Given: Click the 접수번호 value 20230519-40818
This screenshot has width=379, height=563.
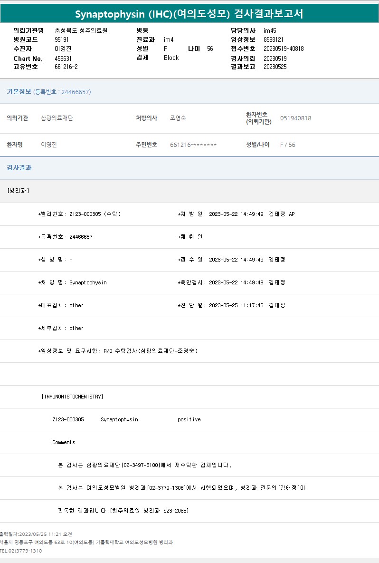Looking at the screenshot, I should [x=284, y=49].
